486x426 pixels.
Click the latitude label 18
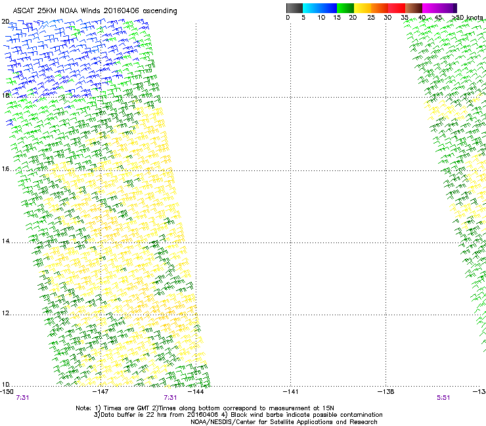[x=5, y=95]
